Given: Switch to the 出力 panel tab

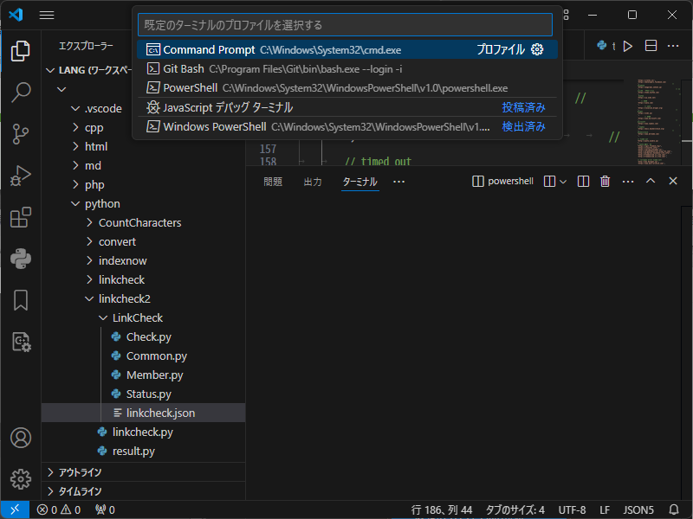Looking at the screenshot, I should pos(313,182).
